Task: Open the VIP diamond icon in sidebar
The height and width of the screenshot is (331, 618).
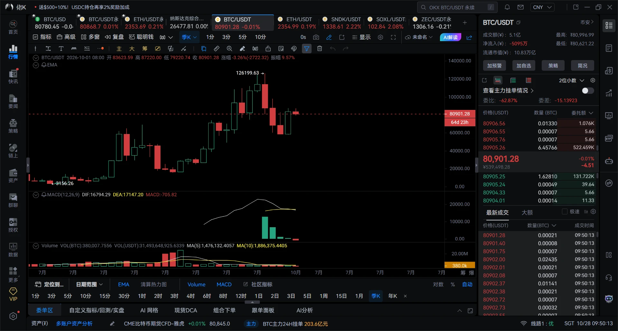Action: tap(13, 294)
